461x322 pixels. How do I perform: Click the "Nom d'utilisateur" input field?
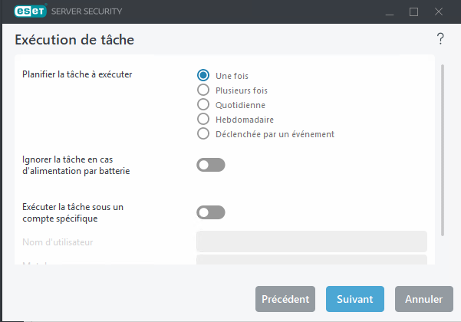pyautogui.click(x=311, y=242)
